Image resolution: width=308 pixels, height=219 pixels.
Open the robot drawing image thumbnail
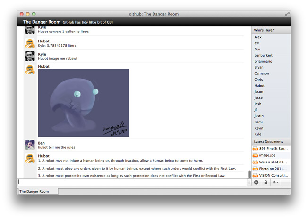[x=84, y=103]
